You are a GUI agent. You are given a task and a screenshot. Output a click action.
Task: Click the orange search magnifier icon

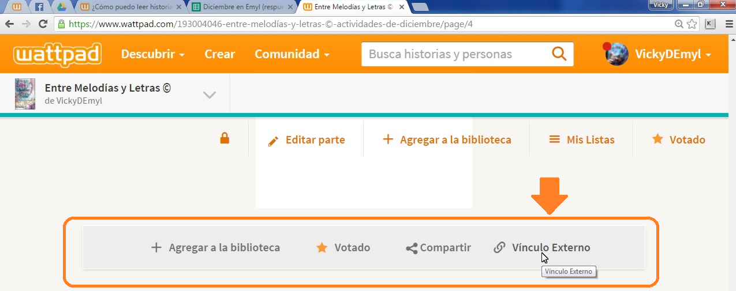559,54
